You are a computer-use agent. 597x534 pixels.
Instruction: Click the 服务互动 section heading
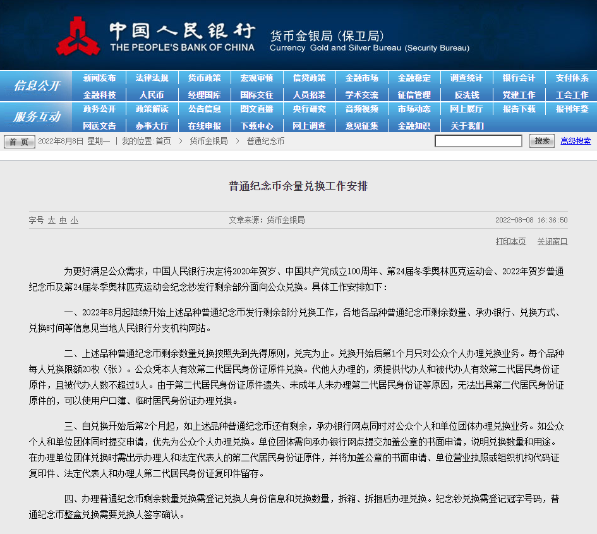click(x=37, y=116)
